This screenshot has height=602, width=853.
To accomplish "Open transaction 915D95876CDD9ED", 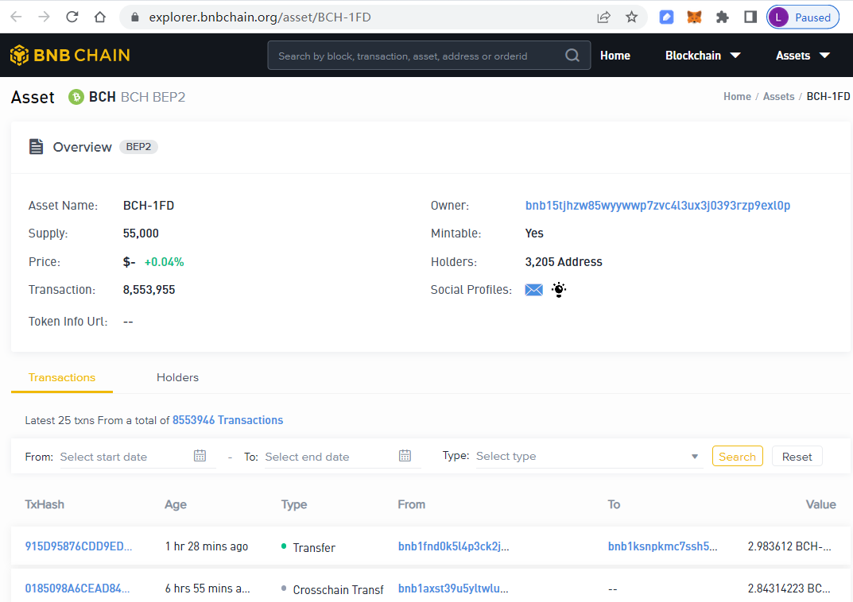I will 79,546.
